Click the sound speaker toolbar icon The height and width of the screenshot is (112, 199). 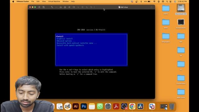tap(69, 7)
